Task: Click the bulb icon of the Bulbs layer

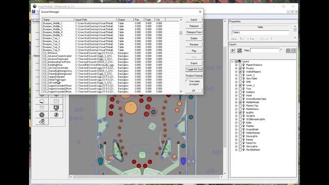Action: [x=244, y=122]
